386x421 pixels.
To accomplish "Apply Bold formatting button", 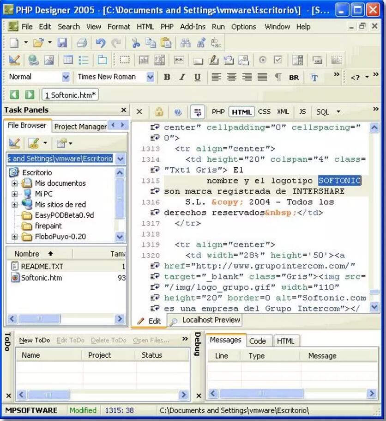I will [167, 77].
